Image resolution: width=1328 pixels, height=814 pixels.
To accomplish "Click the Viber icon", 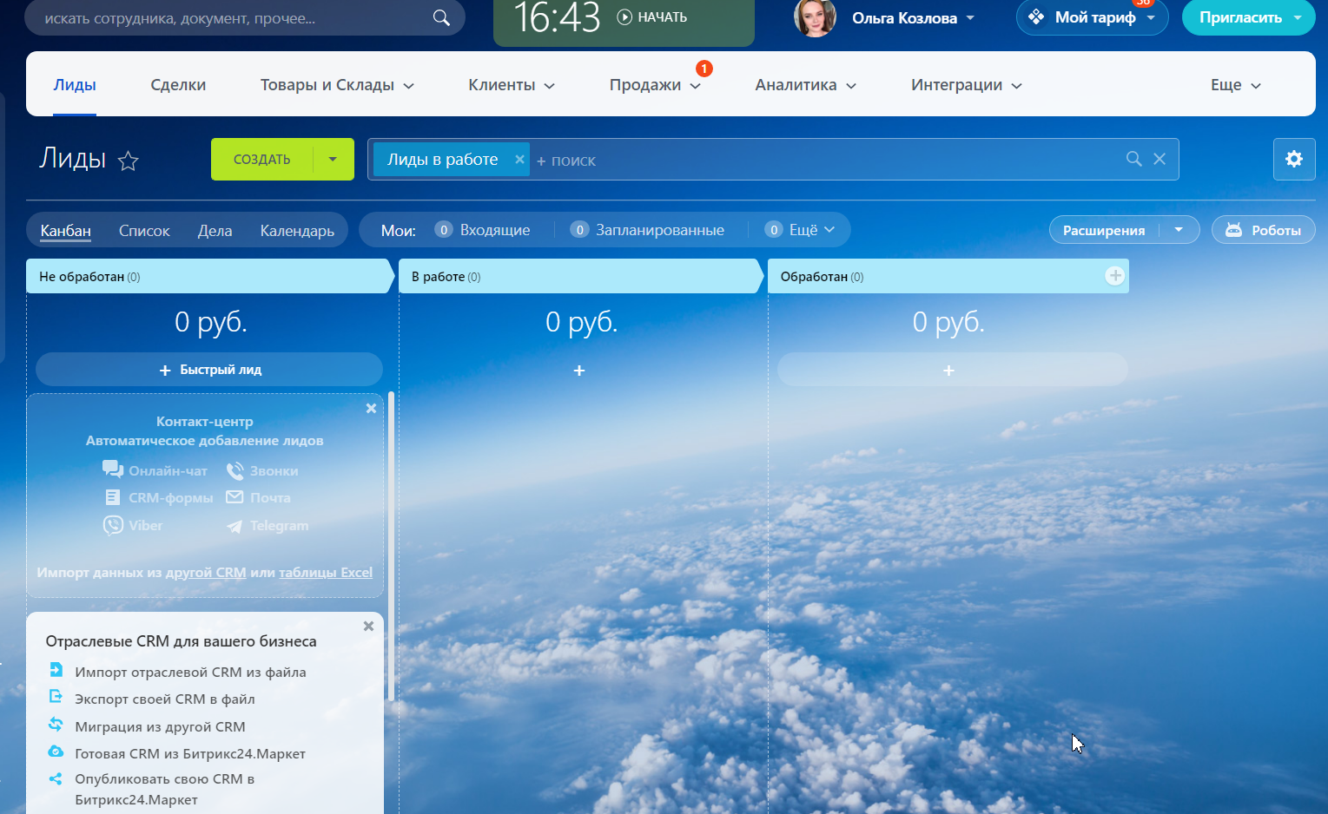I will (113, 525).
